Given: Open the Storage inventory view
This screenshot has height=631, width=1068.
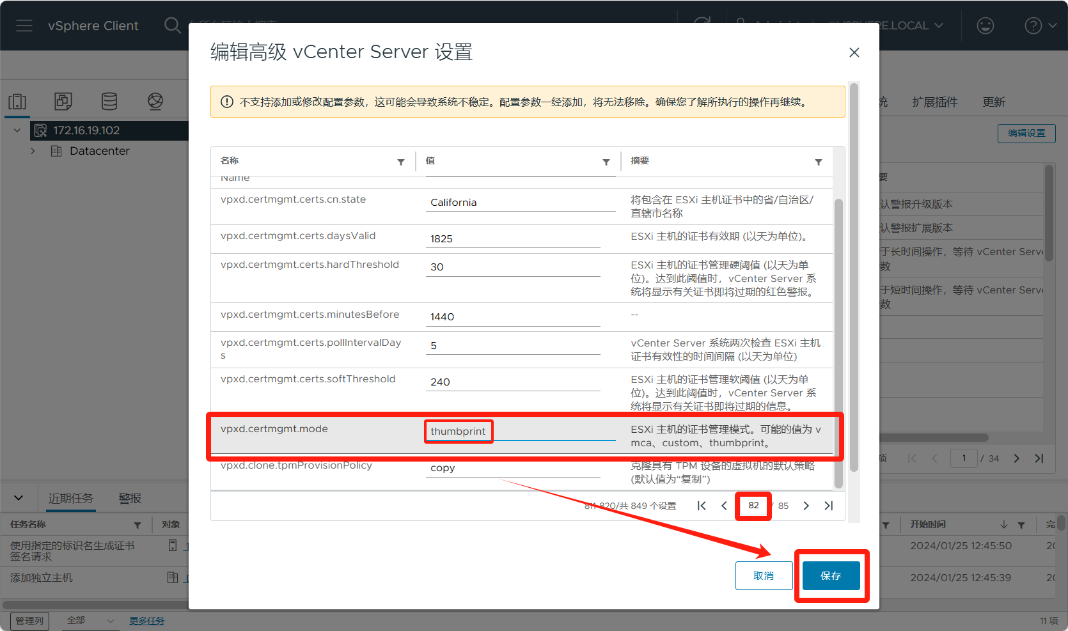Looking at the screenshot, I should (x=109, y=101).
